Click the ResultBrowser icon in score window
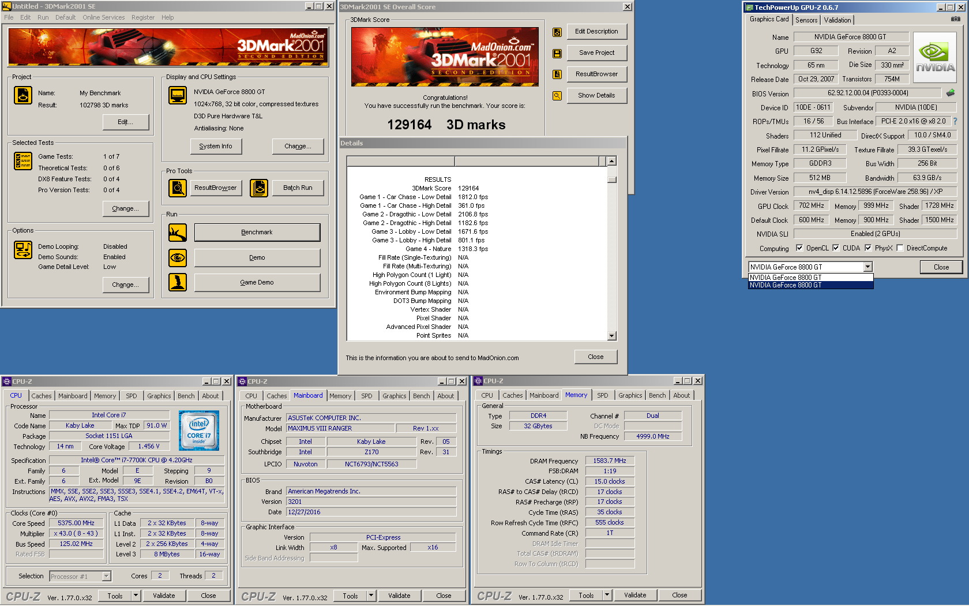Image resolution: width=969 pixels, height=606 pixels. (557, 74)
